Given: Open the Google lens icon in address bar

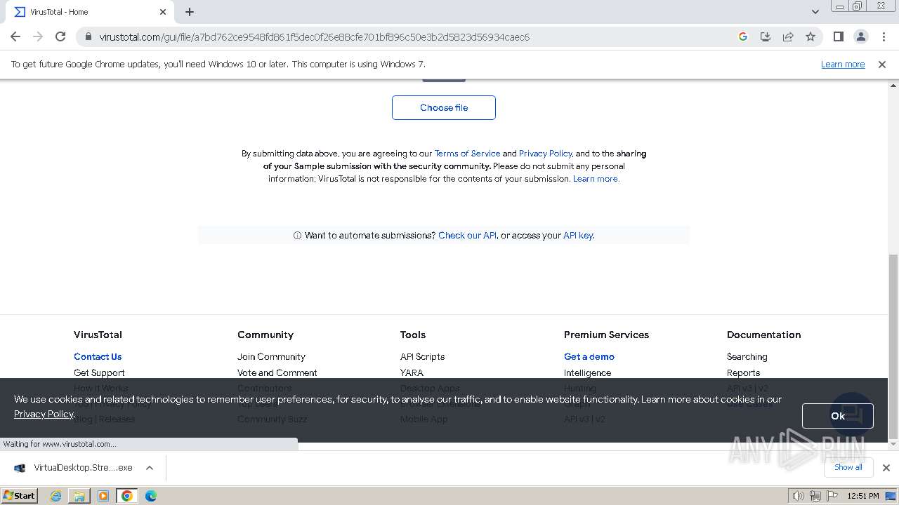Looking at the screenshot, I should click(x=743, y=36).
